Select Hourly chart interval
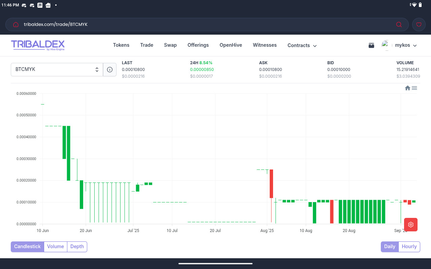Viewport: 431px width, 269px height. 409,246
